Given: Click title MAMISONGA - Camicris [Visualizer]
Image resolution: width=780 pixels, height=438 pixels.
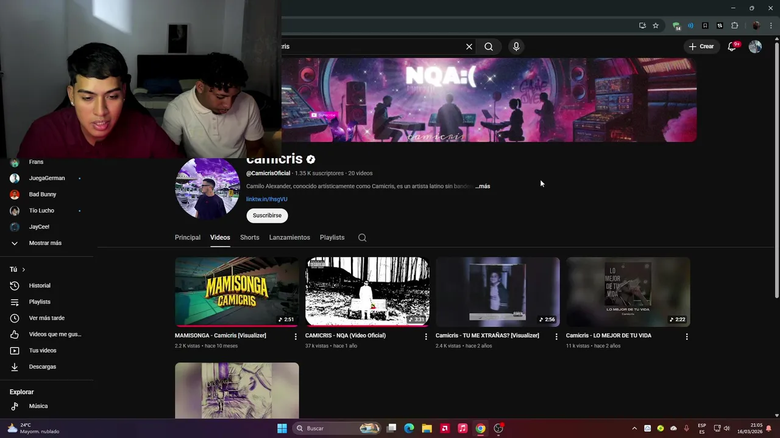Looking at the screenshot, I should pos(221,335).
